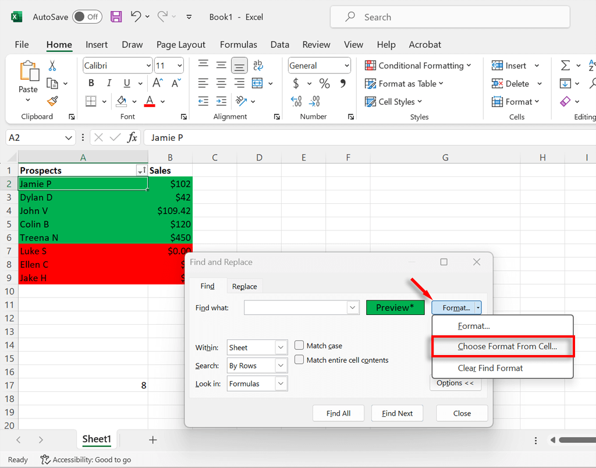
Task: Click the Save icon in title bar
Action: coord(116,17)
